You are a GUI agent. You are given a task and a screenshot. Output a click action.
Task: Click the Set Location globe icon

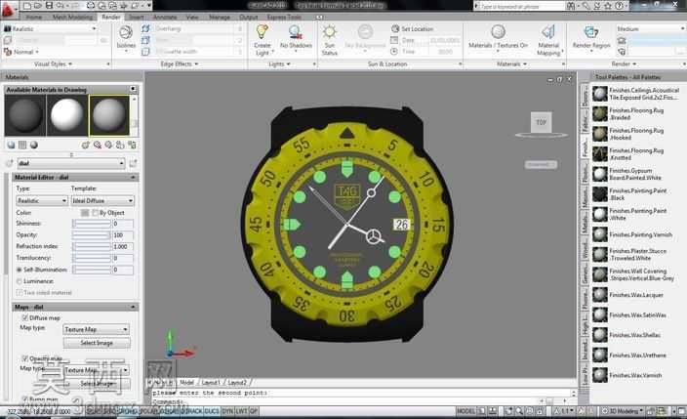(x=395, y=28)
